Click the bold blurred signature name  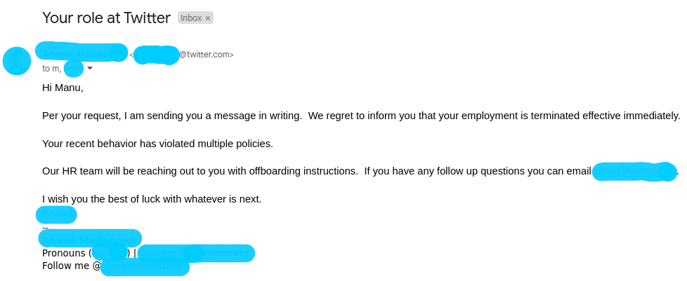(x=90, y=239)
